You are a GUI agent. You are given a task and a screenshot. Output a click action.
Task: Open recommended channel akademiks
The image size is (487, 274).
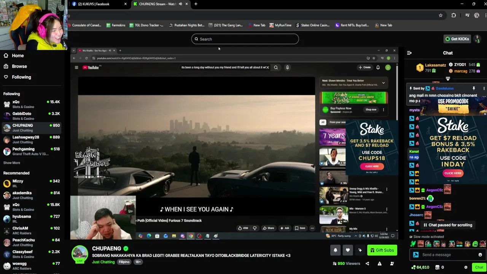[x=31, y=195]
